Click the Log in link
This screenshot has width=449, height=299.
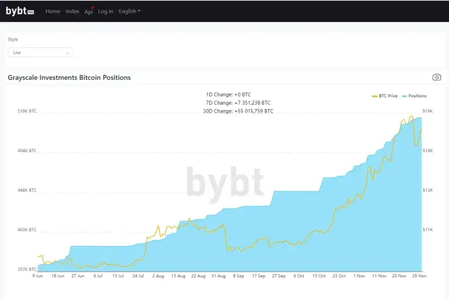(x=106, y=11)
